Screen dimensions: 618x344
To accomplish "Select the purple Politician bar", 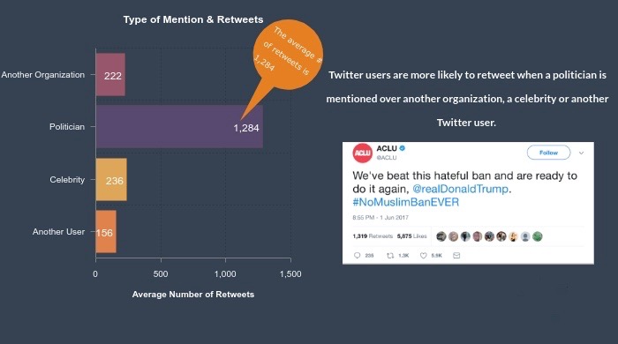I will point(179,127).
